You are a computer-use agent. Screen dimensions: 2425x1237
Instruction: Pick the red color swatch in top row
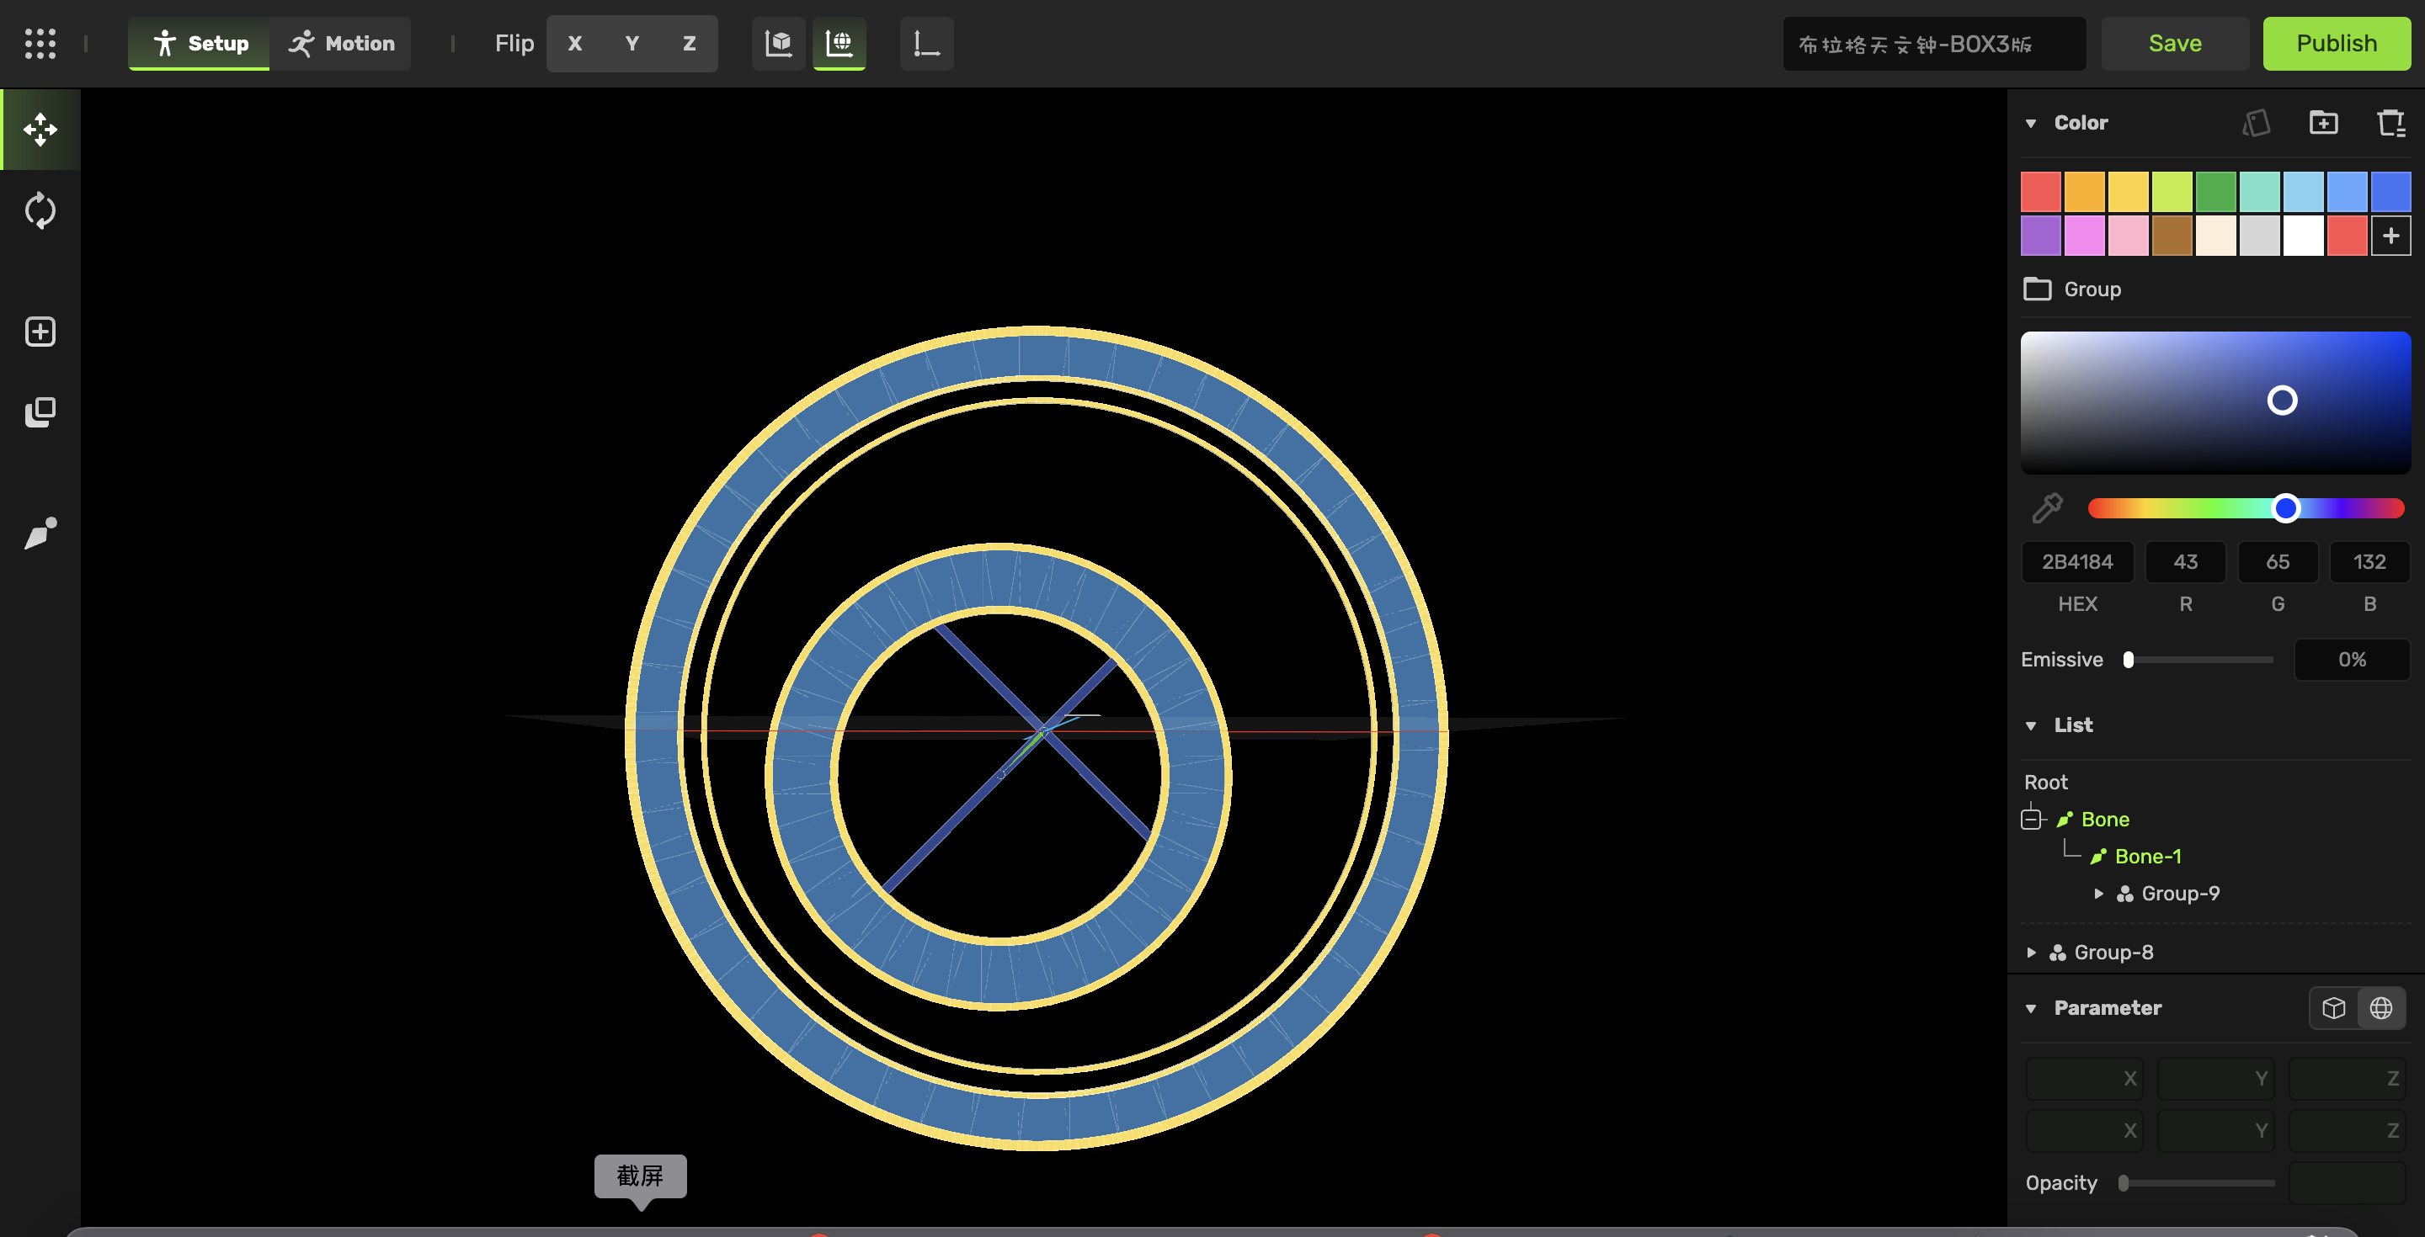click(2041, 192)
